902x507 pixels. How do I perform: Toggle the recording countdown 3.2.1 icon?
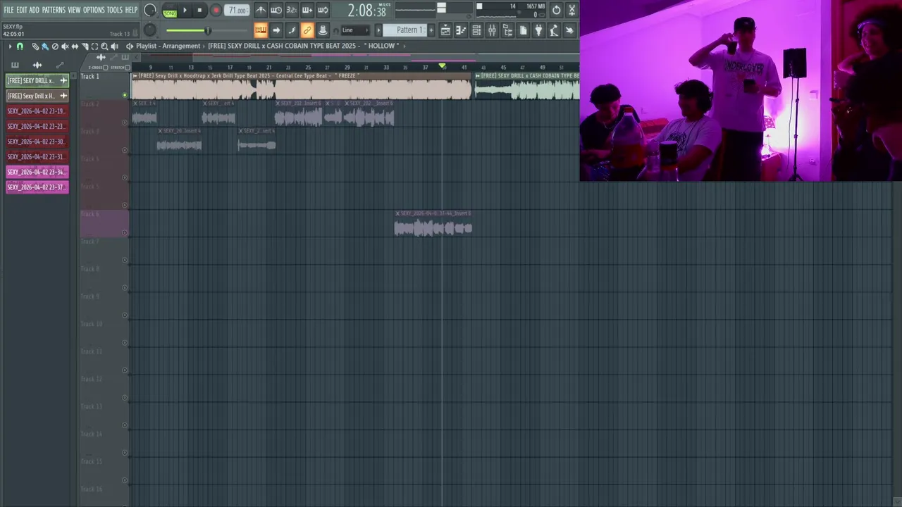coord(291,10)
